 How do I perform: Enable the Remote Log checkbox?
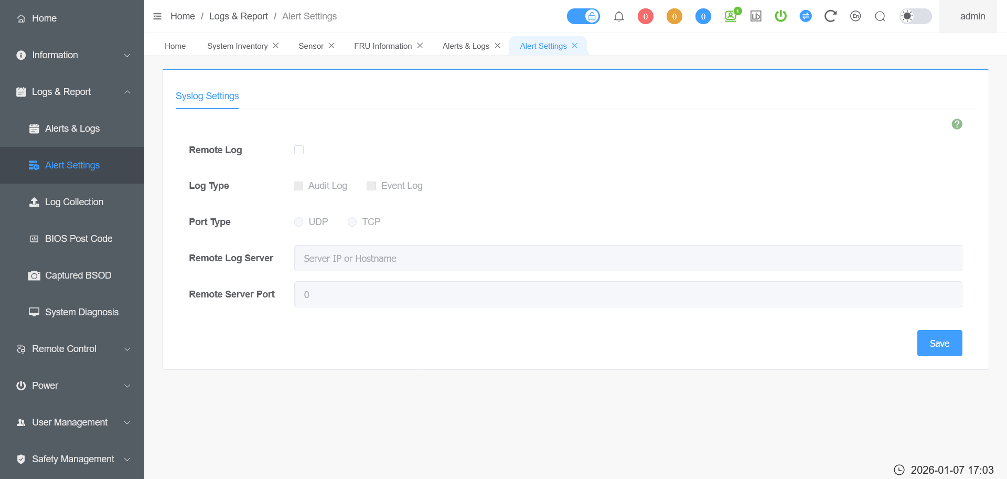[299, 150]
